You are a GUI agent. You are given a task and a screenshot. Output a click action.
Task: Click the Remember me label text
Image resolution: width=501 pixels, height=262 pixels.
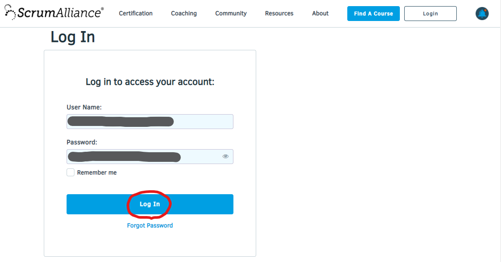97,173
